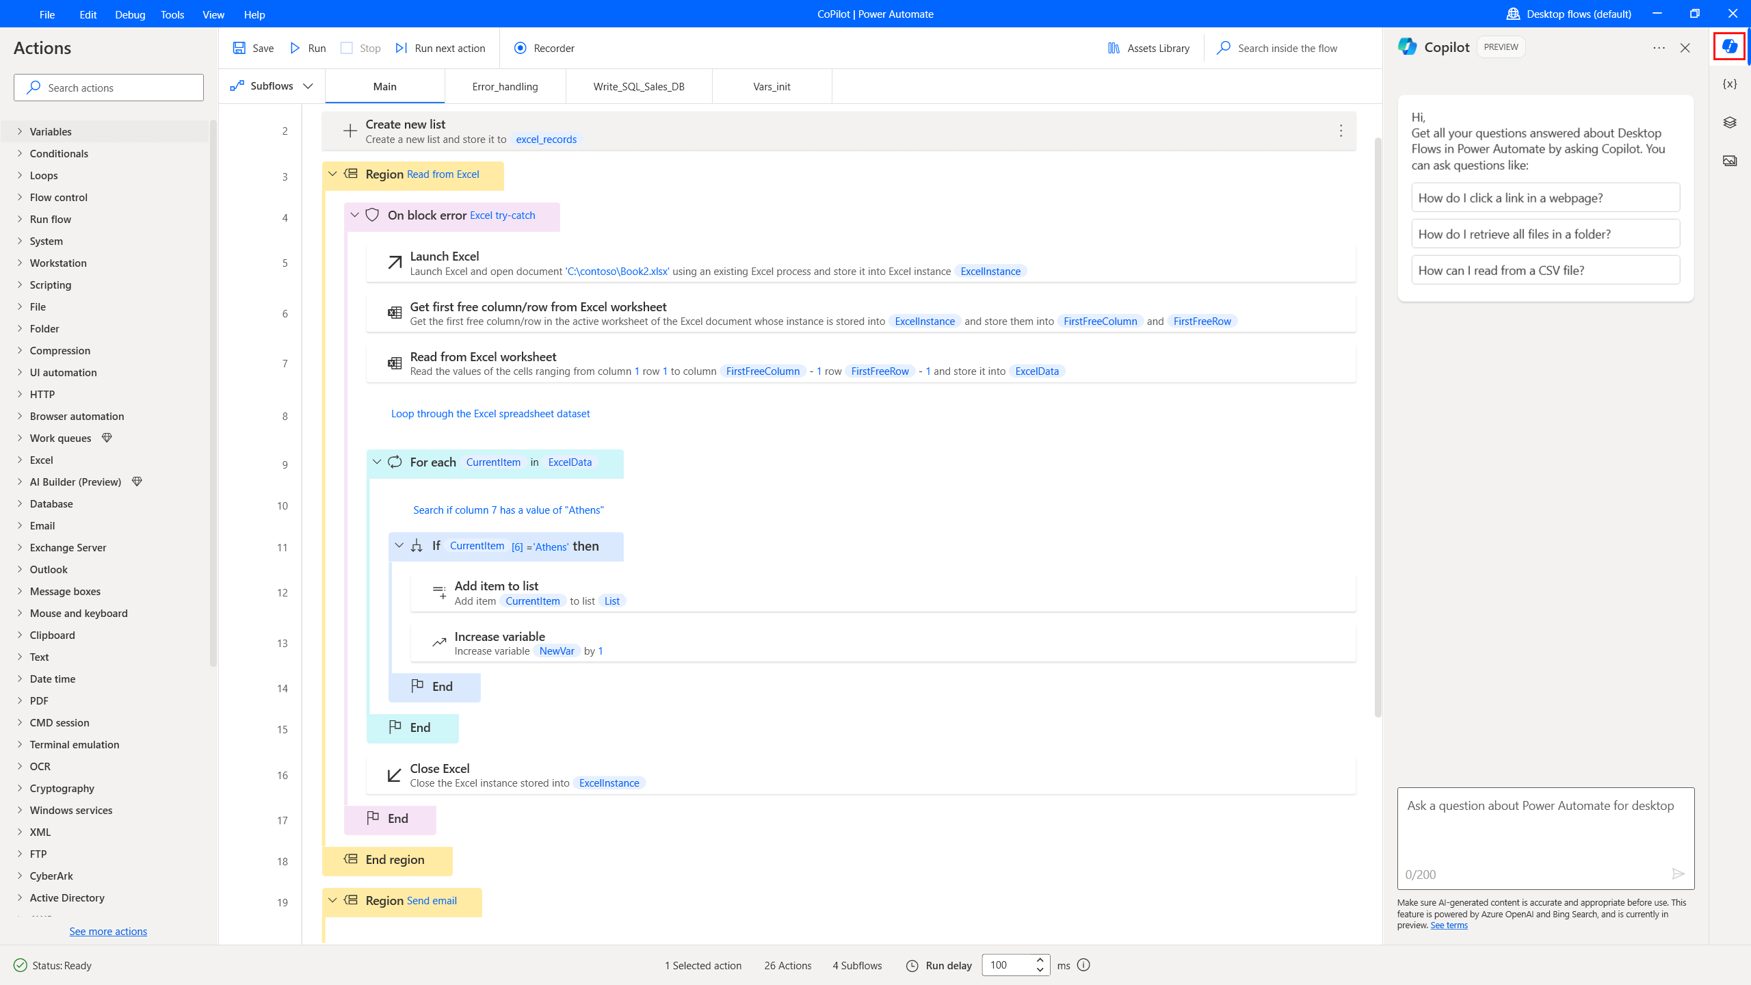Switch to the Error_handling subflow tab

[505, 86]
